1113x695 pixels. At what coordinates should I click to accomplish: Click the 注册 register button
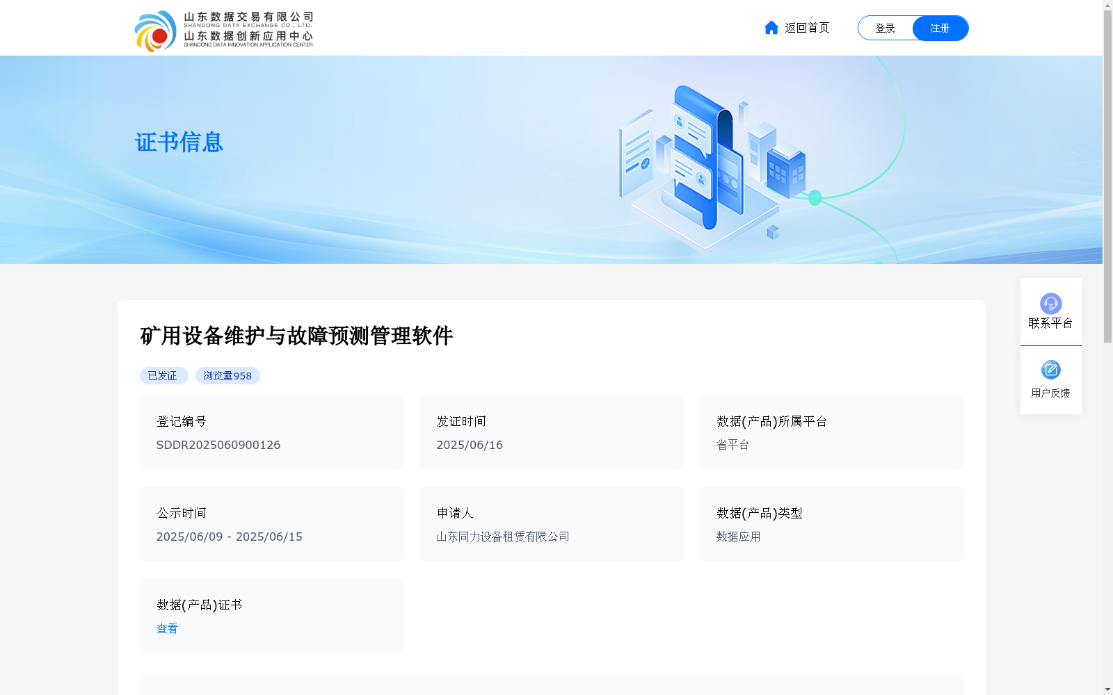(940, 28)
